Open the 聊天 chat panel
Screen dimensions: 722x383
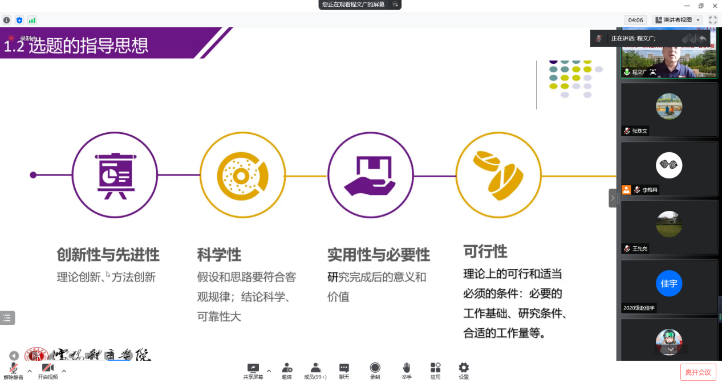tap(344, 370)
